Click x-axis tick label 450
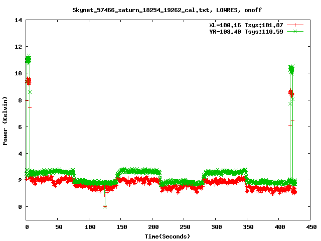Screen dimensions: 321x241 point(311,227)
